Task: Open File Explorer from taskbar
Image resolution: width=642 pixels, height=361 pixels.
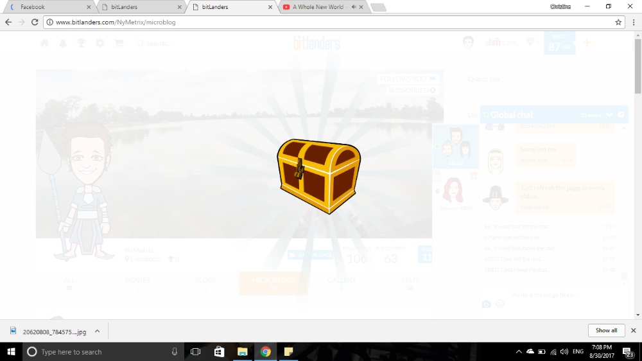Action: point(243,351)
